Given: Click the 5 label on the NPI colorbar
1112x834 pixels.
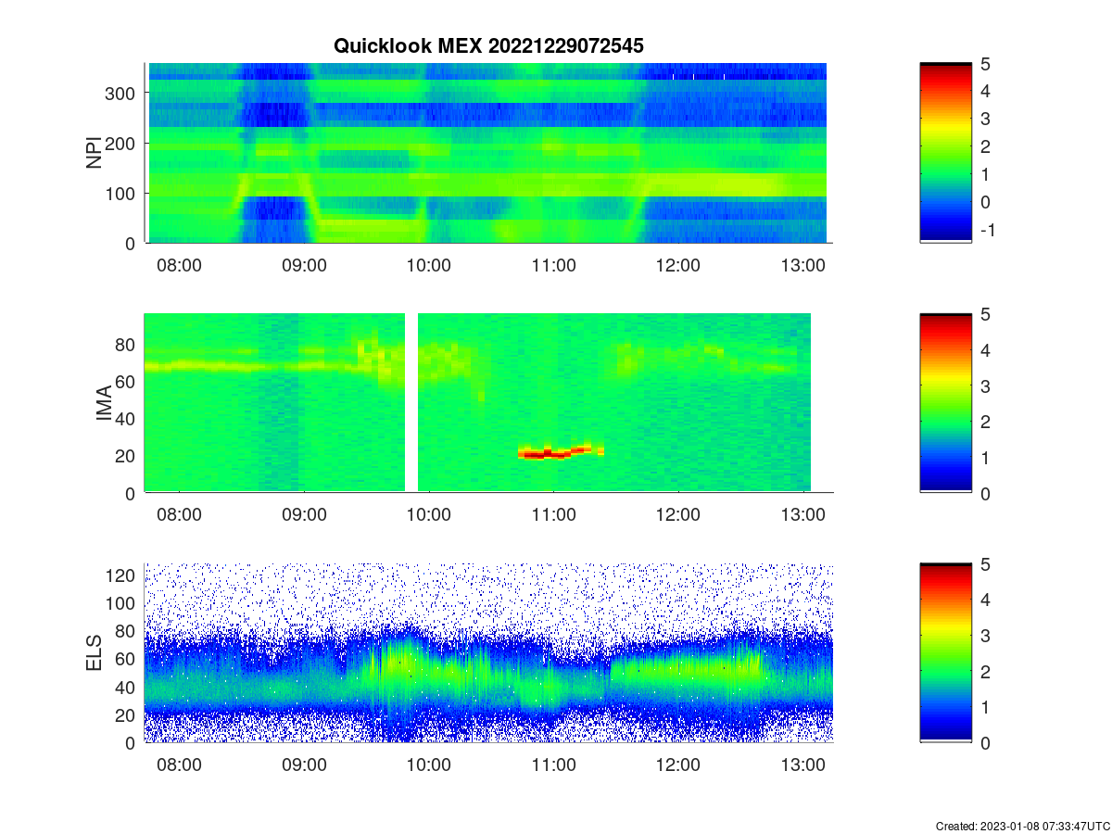Looking at the screenshot, I should point(985,63).
